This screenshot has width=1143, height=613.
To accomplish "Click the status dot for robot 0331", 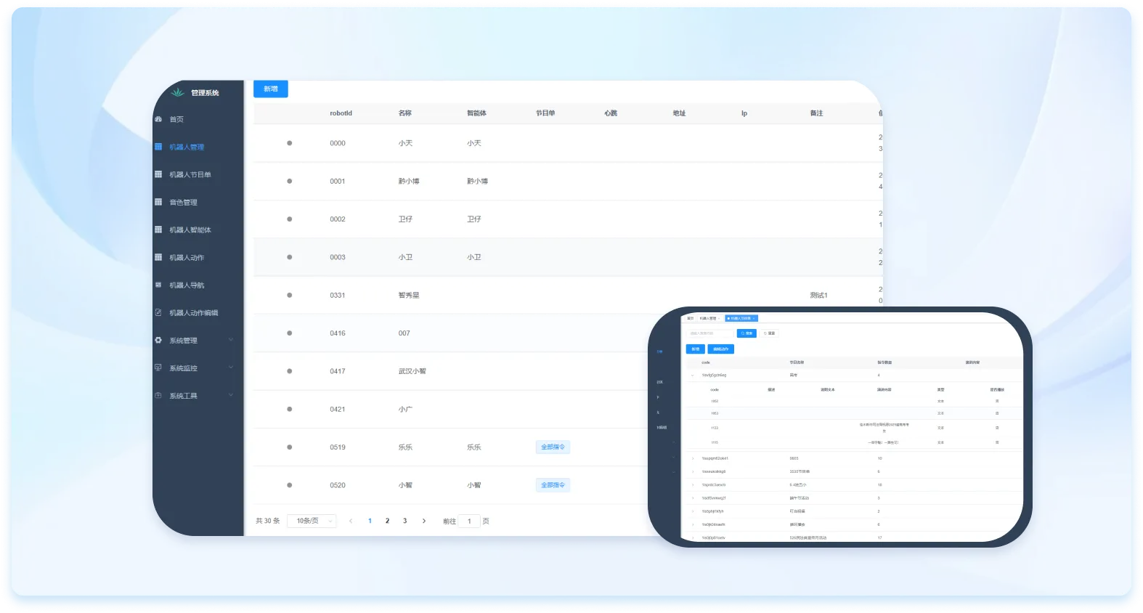I will point(289,295).
